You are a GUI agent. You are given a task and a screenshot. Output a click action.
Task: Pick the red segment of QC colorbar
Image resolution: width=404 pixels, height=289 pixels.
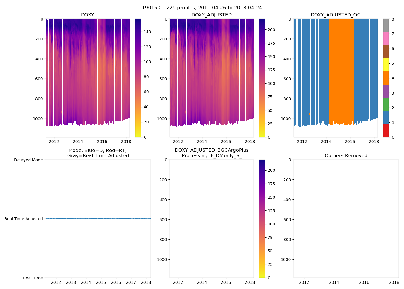[x=386, y=131]
